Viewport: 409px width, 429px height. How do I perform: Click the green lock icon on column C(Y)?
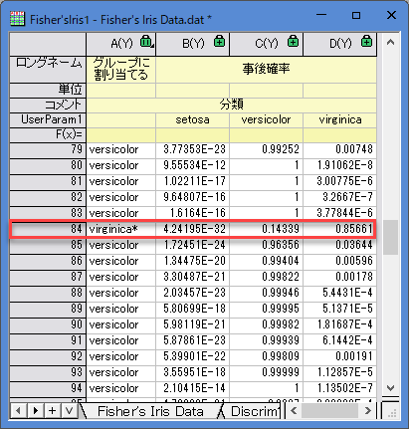(293, 41)
